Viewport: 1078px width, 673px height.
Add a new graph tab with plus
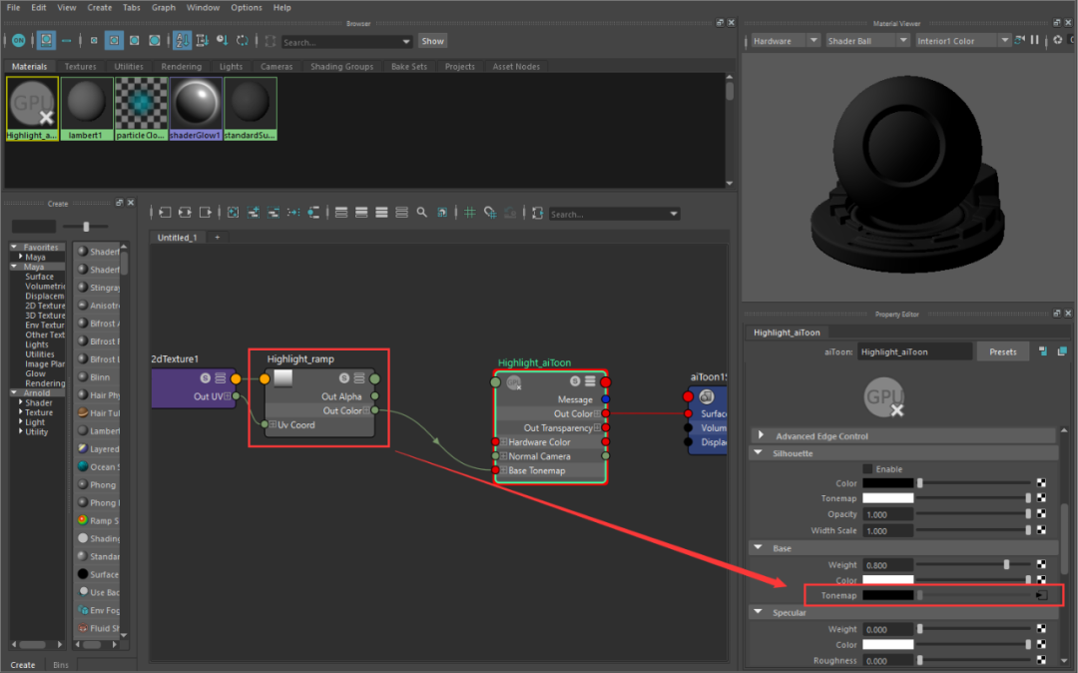click(x=218, y=238)
